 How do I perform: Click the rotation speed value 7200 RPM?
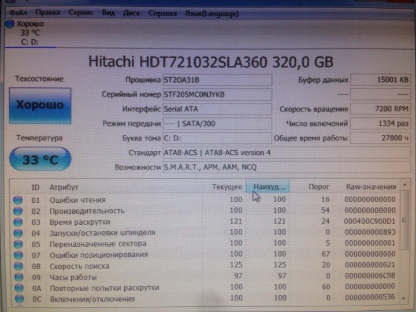380,109
